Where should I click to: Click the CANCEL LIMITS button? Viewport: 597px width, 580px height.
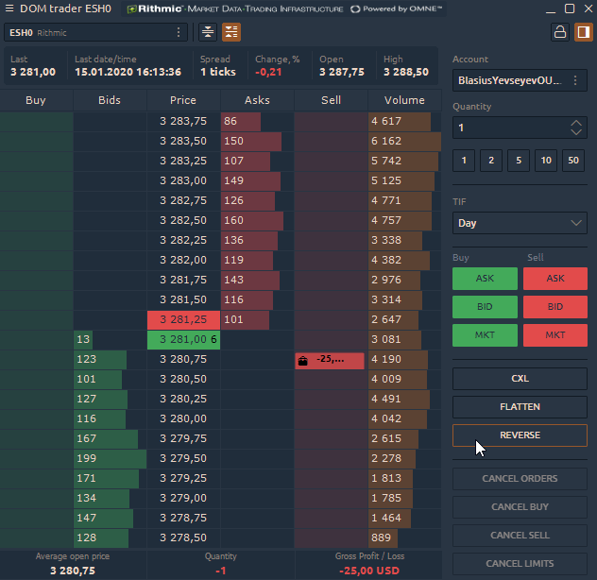(520, 564)
